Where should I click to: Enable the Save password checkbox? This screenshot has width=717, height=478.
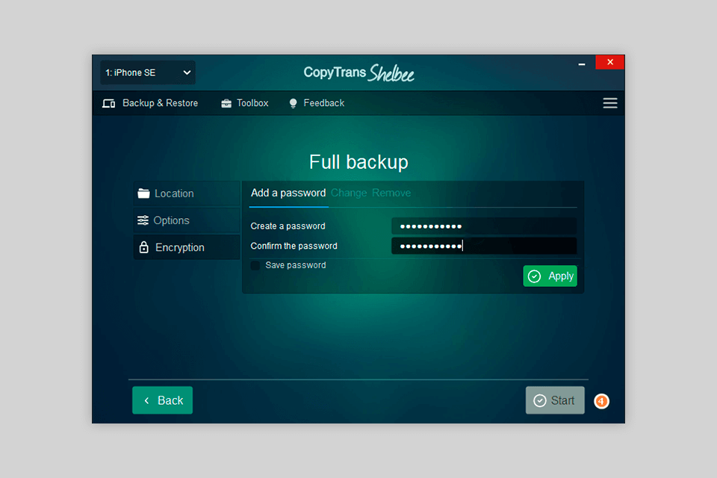pyautogui.click(x=255, y=265)
